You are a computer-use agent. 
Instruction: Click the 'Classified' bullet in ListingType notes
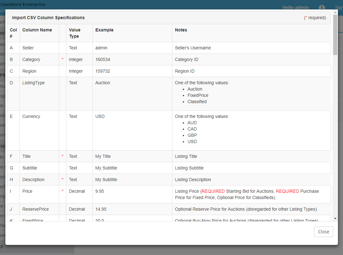[x=197, y=102]
